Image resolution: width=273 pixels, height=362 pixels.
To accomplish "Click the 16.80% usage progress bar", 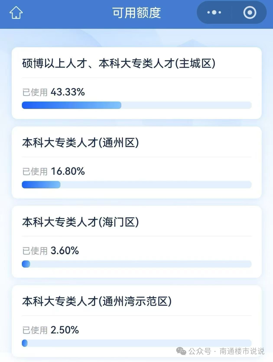I will pyautogui.click(x=41, y=185).
